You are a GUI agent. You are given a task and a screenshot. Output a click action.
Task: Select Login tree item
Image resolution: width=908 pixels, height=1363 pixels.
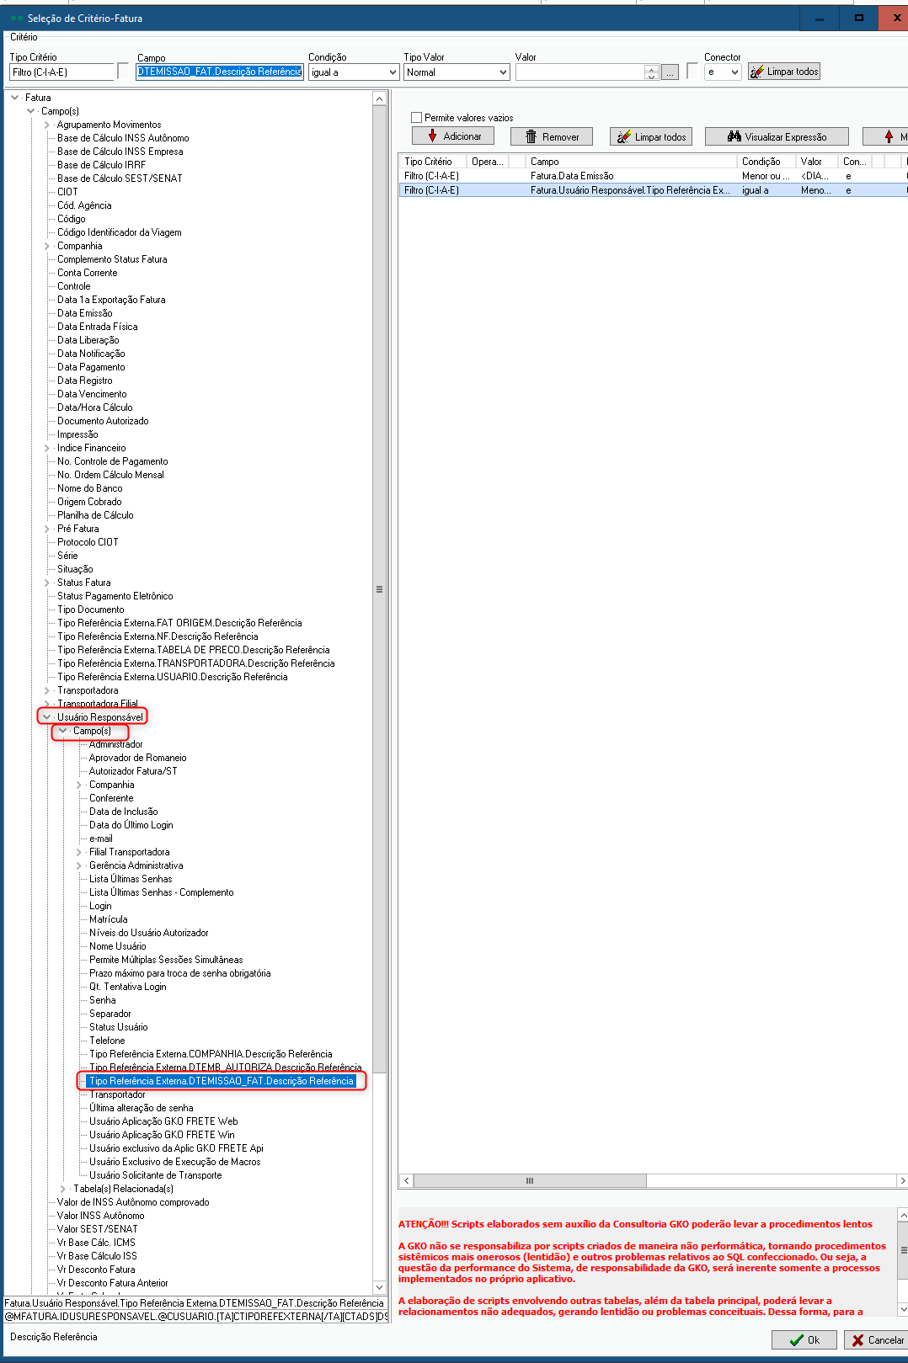[x=100, y=906]
